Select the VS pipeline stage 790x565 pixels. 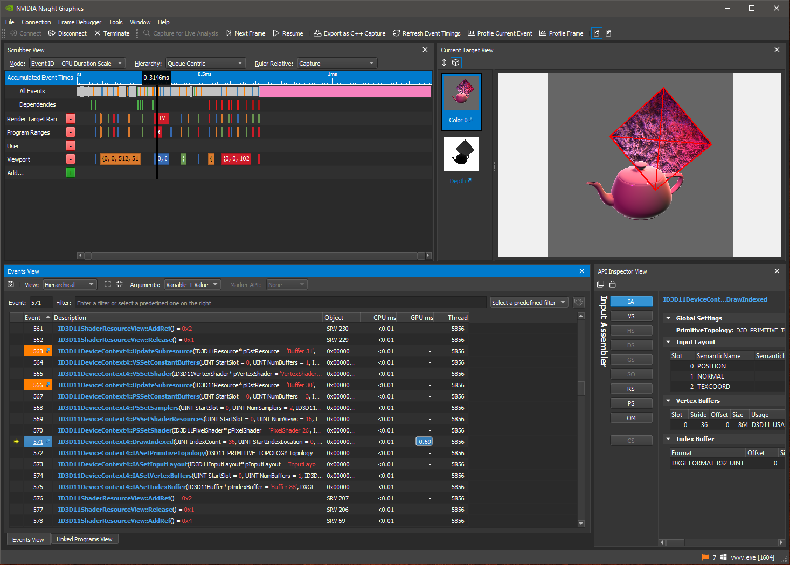click(x=632, y=316)
